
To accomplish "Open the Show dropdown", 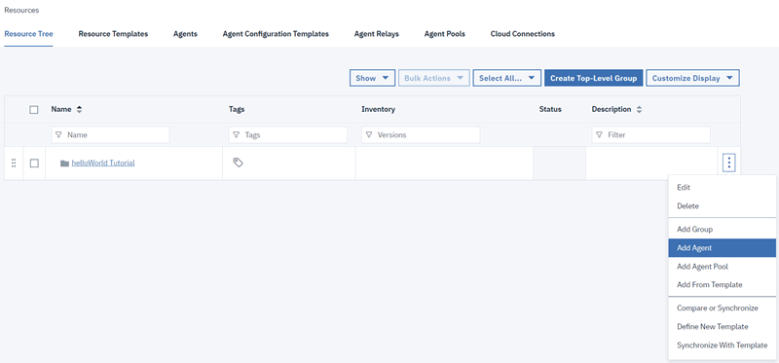I will tap(372, 78).
